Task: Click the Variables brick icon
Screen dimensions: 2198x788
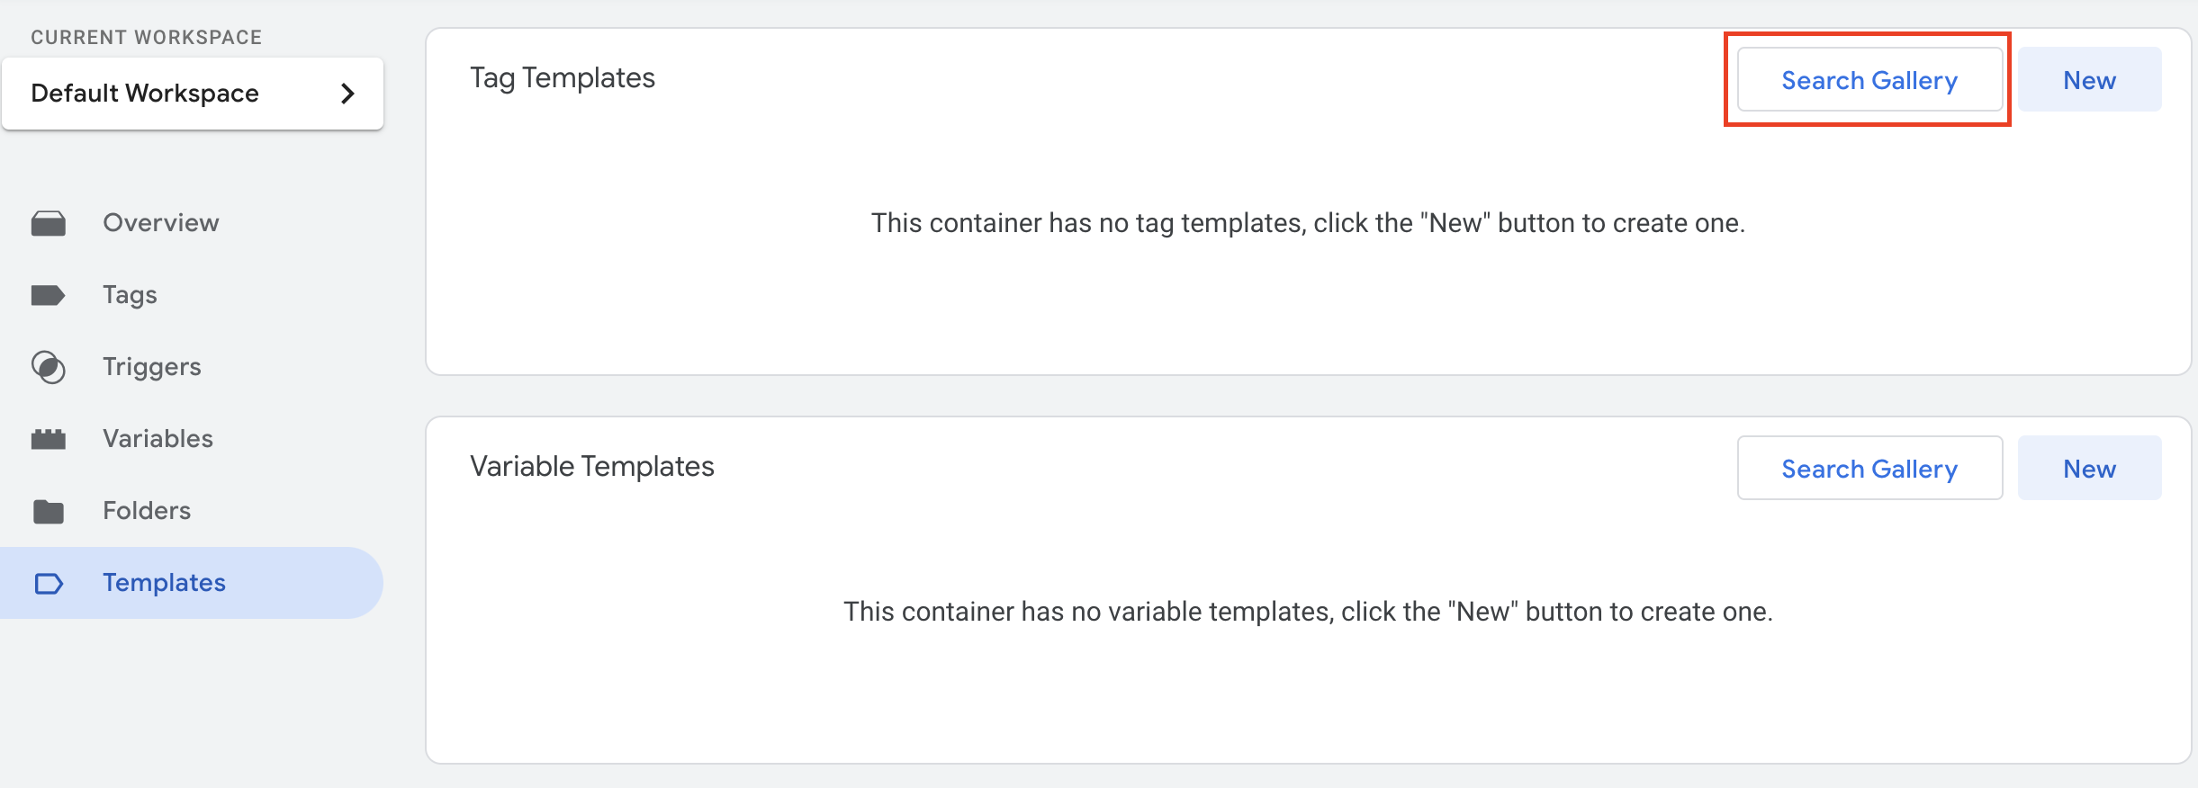Action: pos(49,439)
